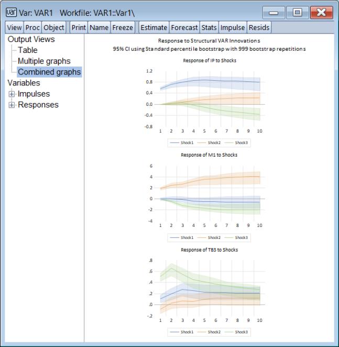The height and width of the screenshot is (347, 339).
Task: Open the Proc menu button
Action: pos(32,28)
